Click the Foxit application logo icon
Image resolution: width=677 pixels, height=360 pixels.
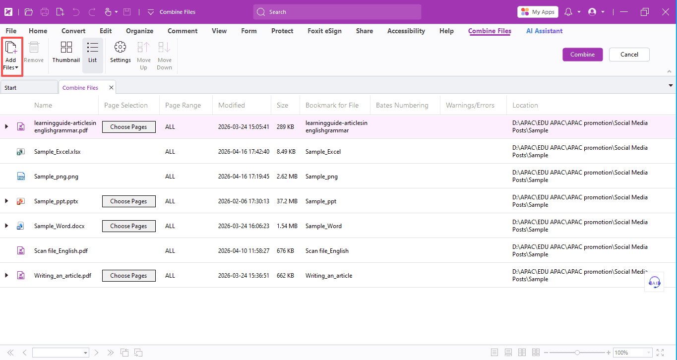(9, 12)
